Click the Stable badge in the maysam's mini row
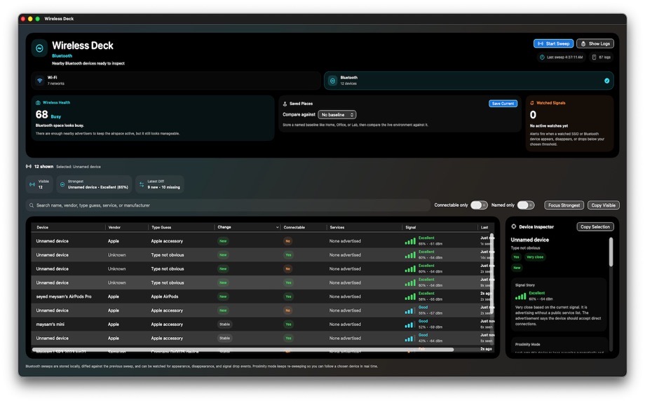The height and width of the screenshot is (403, 645). coord(224,325)
